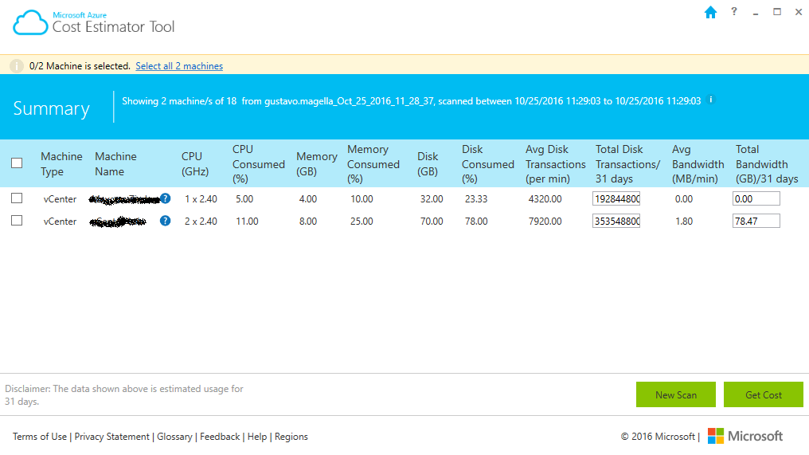Screen dimensions: 809x455
Task: Click the info icon in the yellow bar
Action: (x=17, y=66)
